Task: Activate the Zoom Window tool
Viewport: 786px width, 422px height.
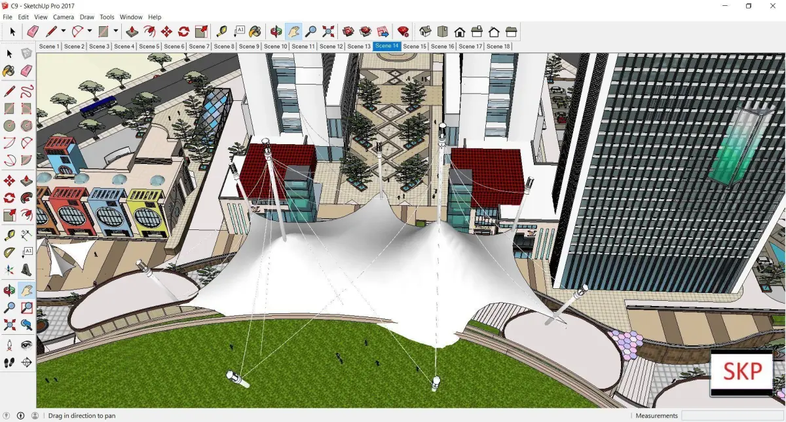Action: point(27,307)
